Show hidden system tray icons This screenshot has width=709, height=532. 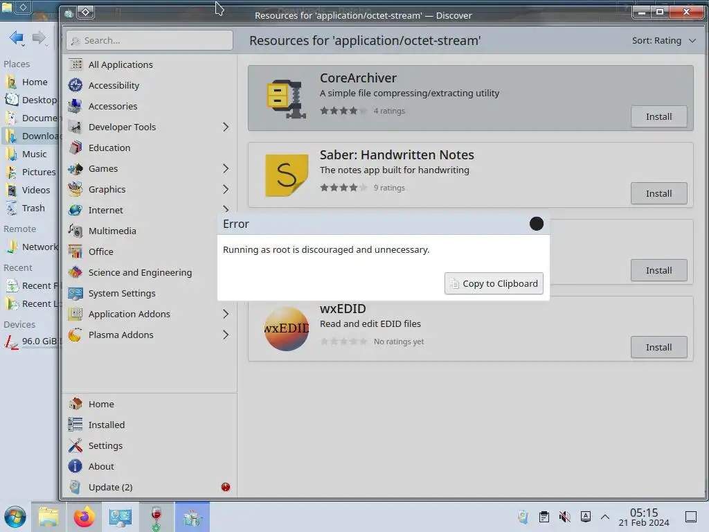[605, 517]
